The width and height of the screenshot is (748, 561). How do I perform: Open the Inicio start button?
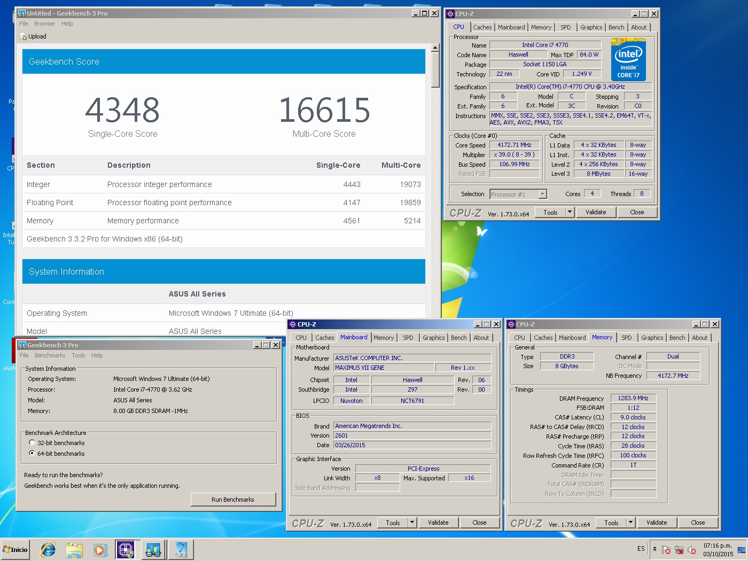(15, 549)
